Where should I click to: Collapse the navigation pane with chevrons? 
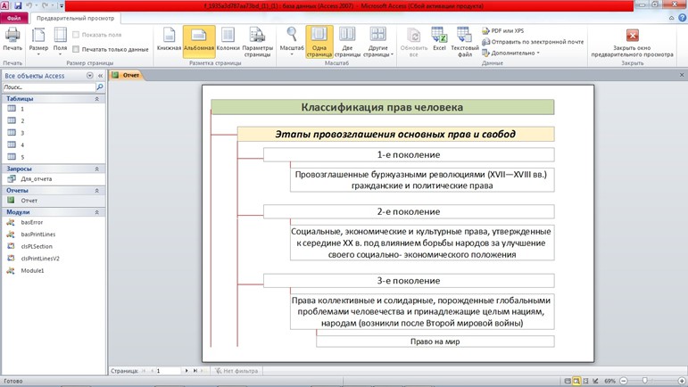tap(100, 76)
